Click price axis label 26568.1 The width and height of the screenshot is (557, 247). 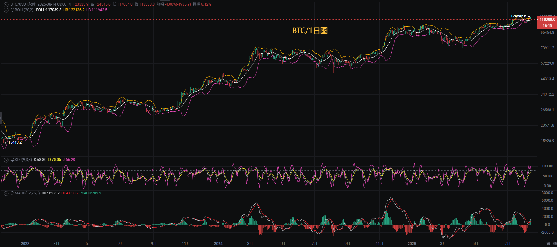pyautogui.click(x=547, y=110)
